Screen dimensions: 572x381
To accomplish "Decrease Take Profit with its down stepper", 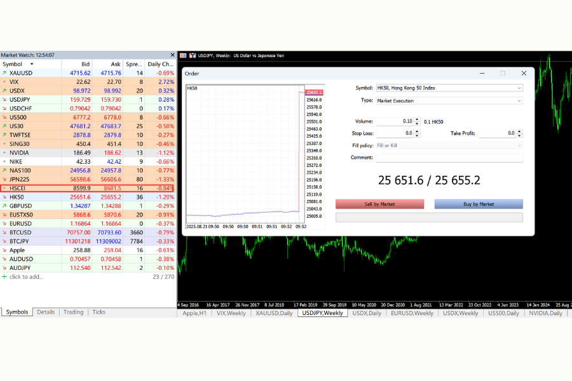I will [x=519, y=136].
